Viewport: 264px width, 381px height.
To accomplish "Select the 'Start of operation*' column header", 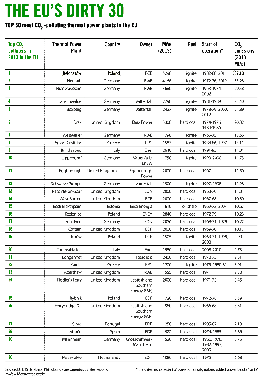I will tap(212, 47).
